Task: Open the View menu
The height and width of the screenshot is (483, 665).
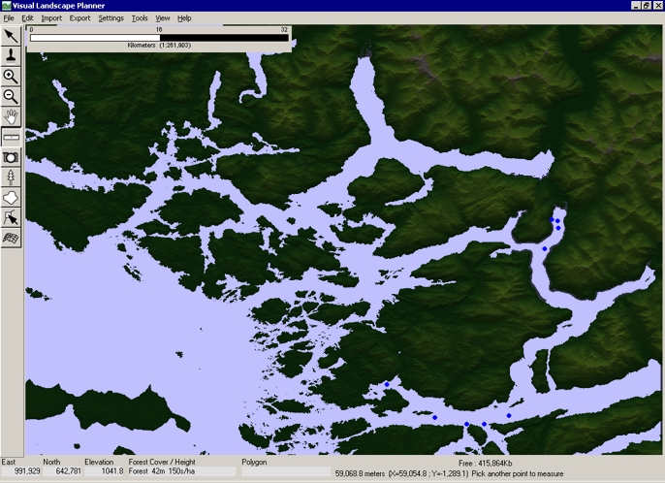Action: (x=163, y=18)
